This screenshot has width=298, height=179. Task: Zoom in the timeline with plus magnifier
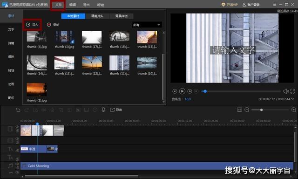click(x=294, y=110)
